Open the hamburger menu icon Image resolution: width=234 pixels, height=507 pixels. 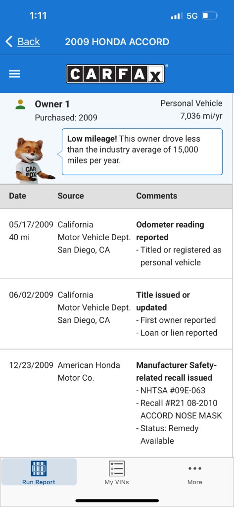(14, 74)
